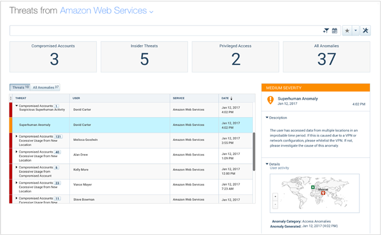Click the threats table vertical scrollbar
The width and height of the screenshot is (381, 235).
point(254,152)
